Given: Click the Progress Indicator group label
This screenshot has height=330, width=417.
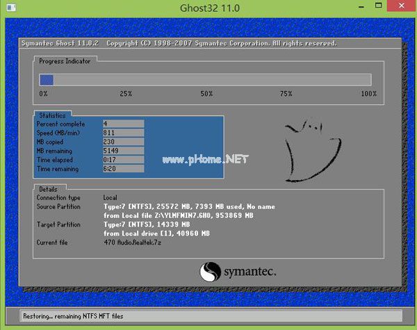Looking at the screenshot, I should pos(65,61).
